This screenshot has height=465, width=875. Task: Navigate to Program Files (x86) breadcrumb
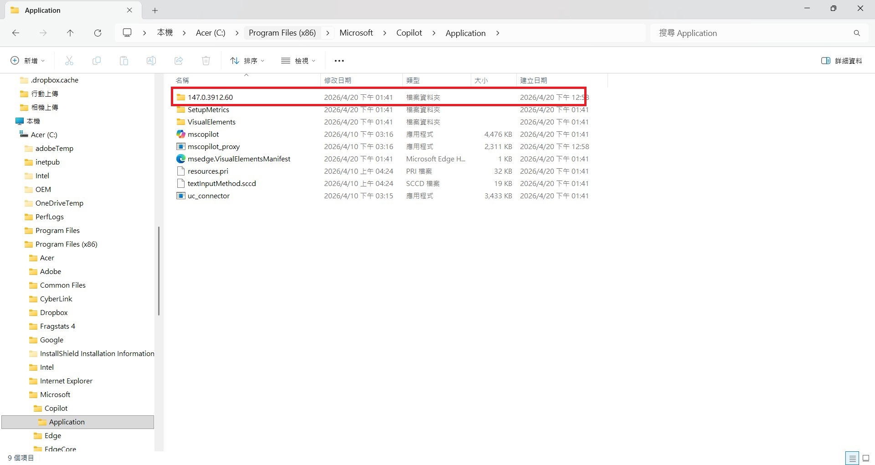tap(282, 33)
